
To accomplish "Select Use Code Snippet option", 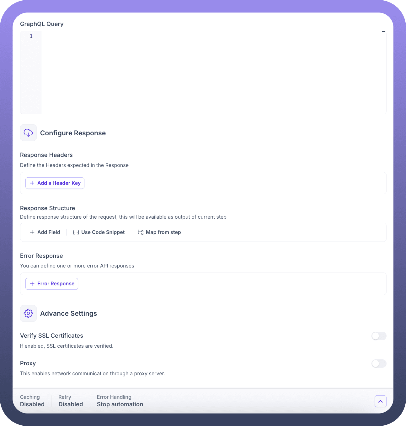I will [99, 232].
